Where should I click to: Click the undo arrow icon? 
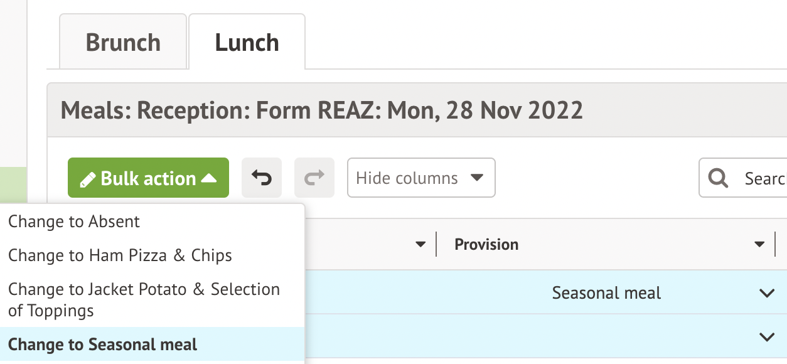[262, 178]
